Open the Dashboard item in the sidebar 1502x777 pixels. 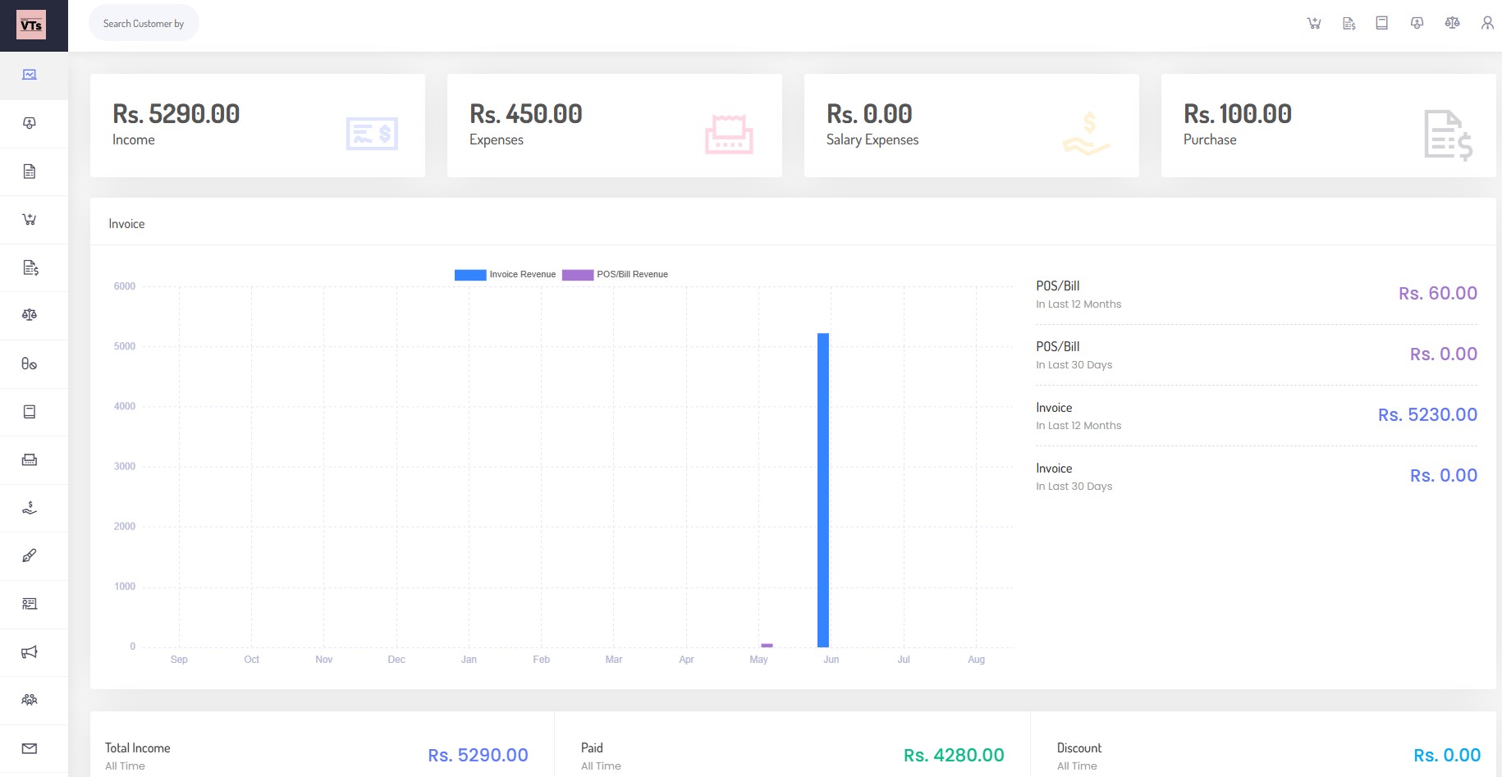tap(30, 74)
